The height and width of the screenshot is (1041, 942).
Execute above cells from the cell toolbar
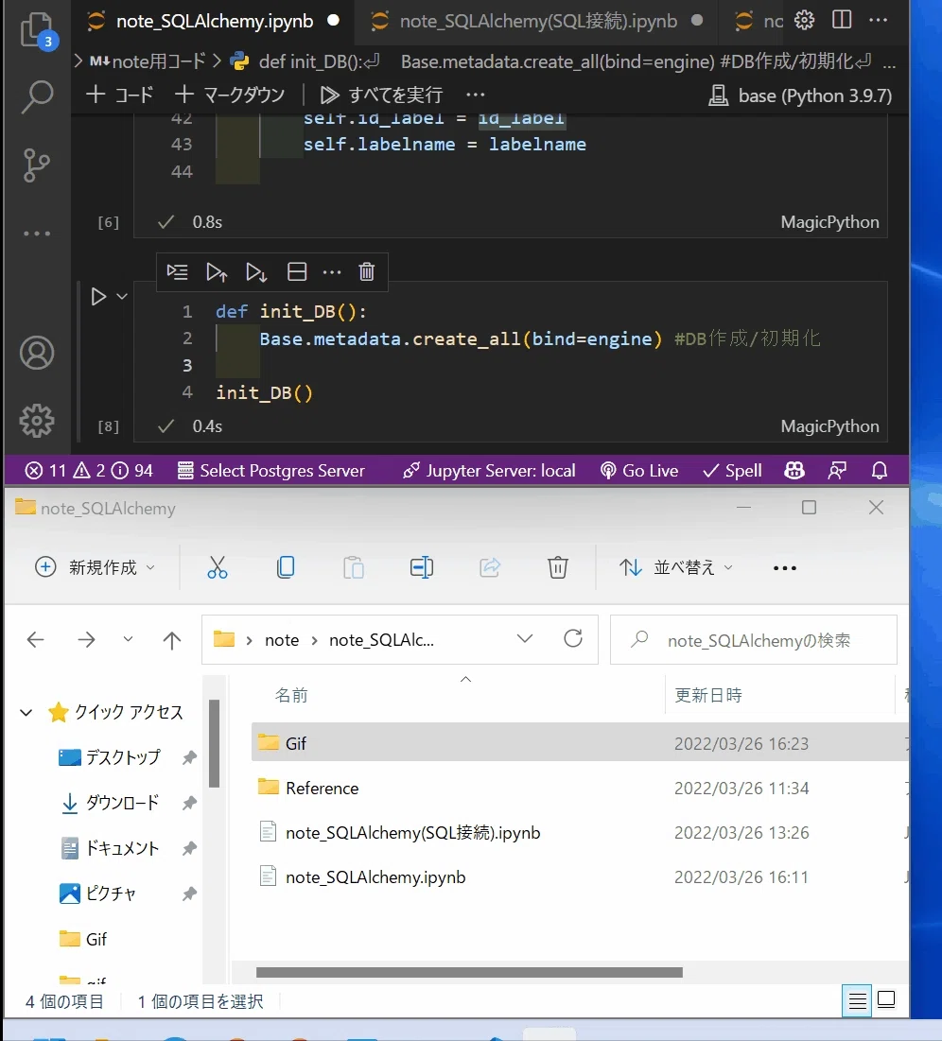tap(217, 271)
